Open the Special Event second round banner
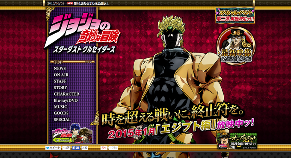The height and width of the screenshot is (158, 291). [x=235, y=15]
